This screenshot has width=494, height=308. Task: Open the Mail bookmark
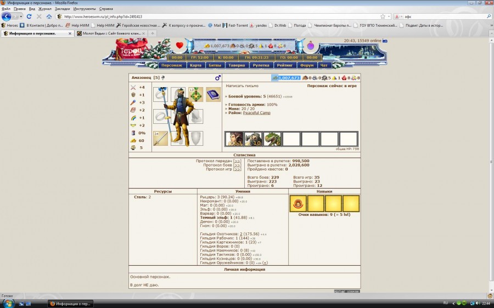click(215, 25)
